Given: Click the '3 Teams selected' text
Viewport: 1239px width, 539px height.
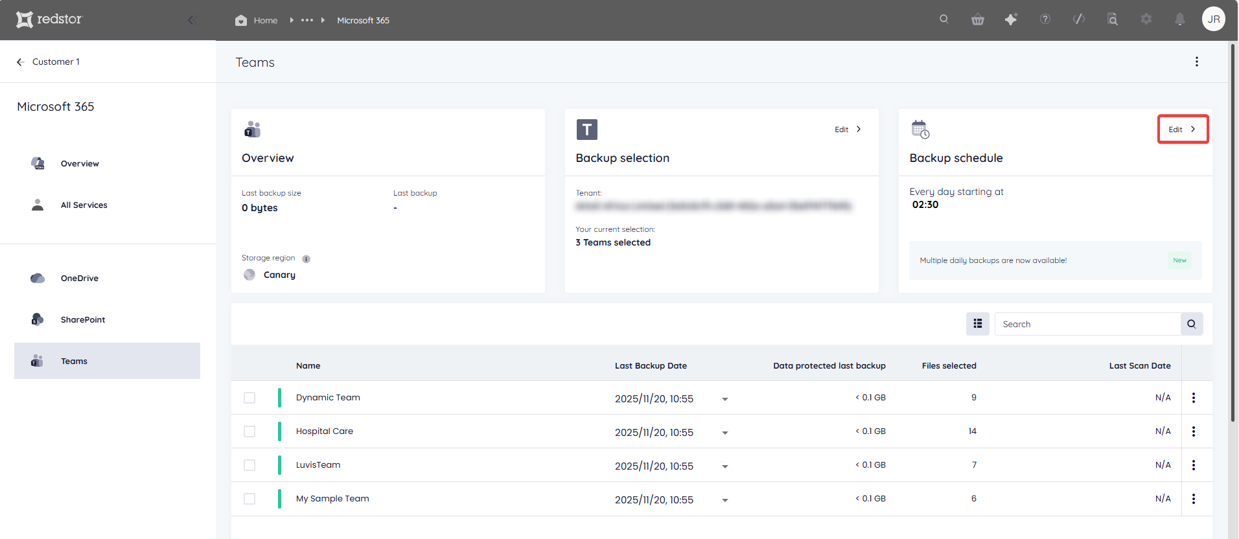Looking at the screenshot, I should coord(613,242).
